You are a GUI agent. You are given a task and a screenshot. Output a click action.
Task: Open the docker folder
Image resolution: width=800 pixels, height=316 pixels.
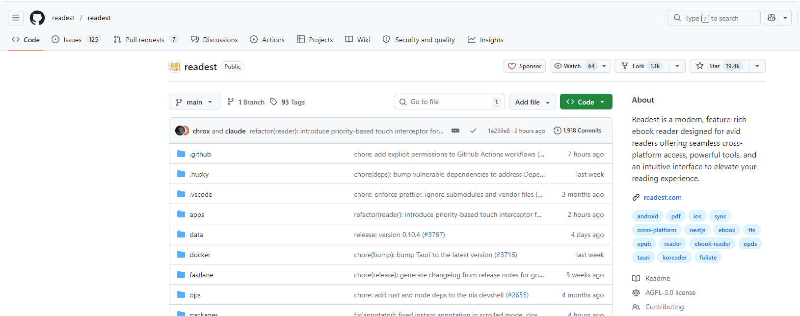[x=200, y=255]
